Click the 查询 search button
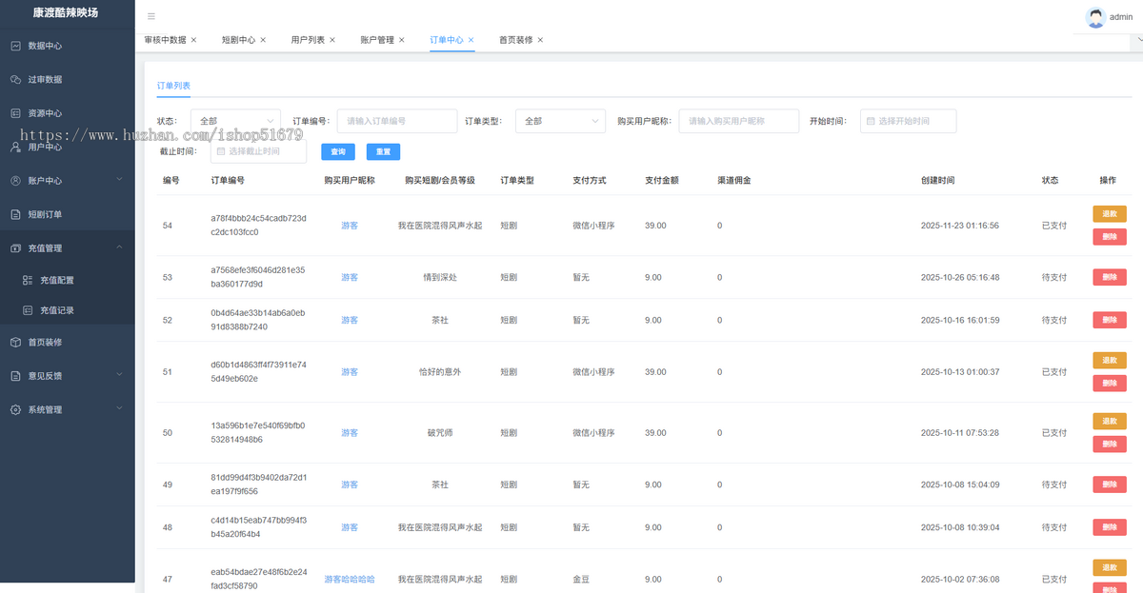Image resolution: width=1143 pixels, height=593 pixels. point(337,151)
